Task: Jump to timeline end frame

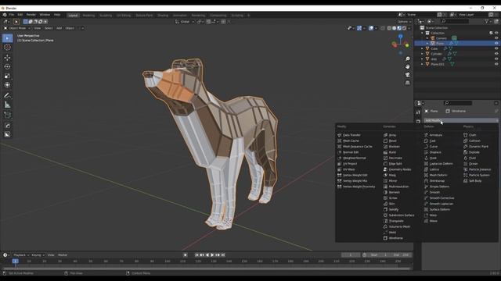Action: tap(223, 255)
